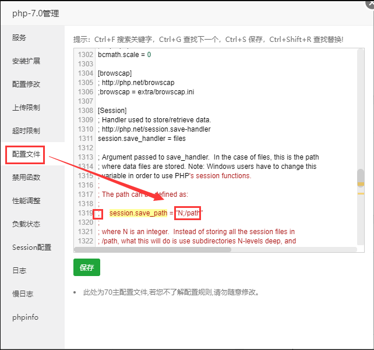Click line number 1319 in gutter
374x350 pixels.
point(86,213)
